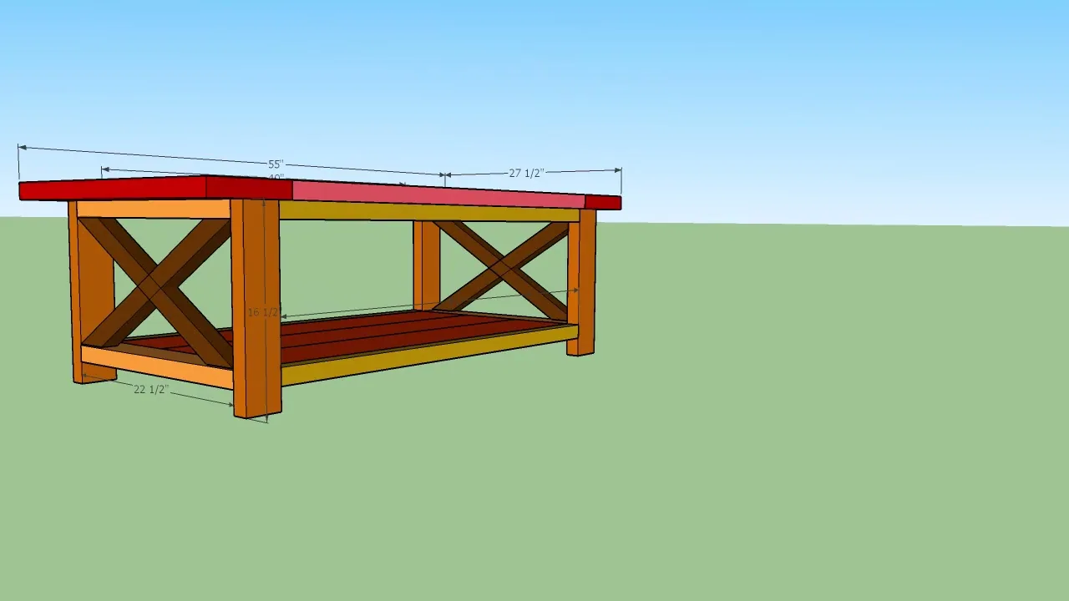Click the right end red tabletop edge
This screenshot has height=601, width=1069.
point(603,202)
